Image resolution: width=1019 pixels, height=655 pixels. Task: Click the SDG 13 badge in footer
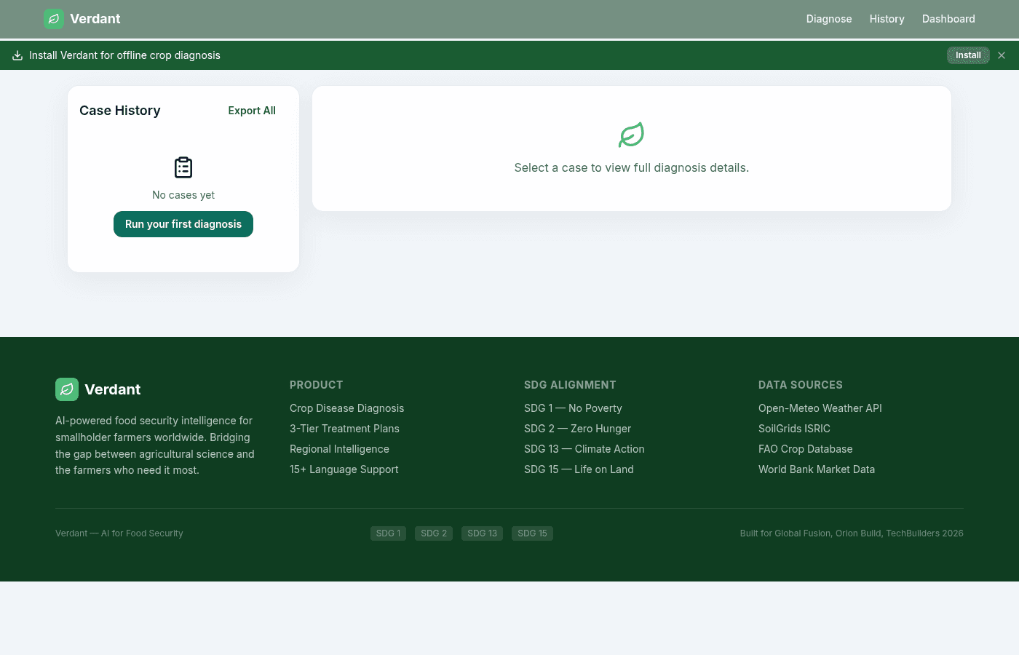[x=482, y=533]
